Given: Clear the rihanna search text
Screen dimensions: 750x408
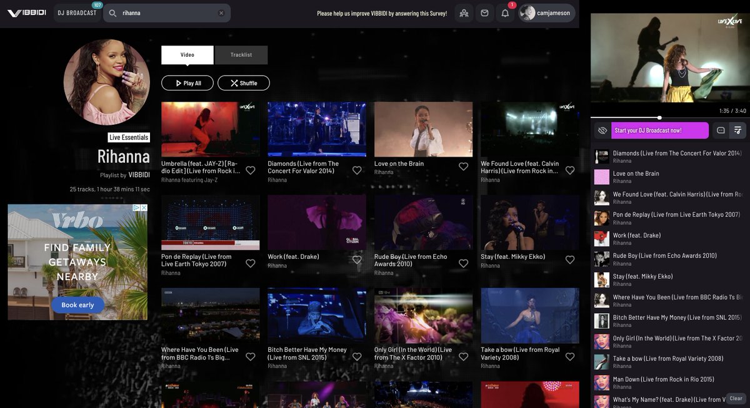Looking at the screenshot, I should click(x=221, y=13).
